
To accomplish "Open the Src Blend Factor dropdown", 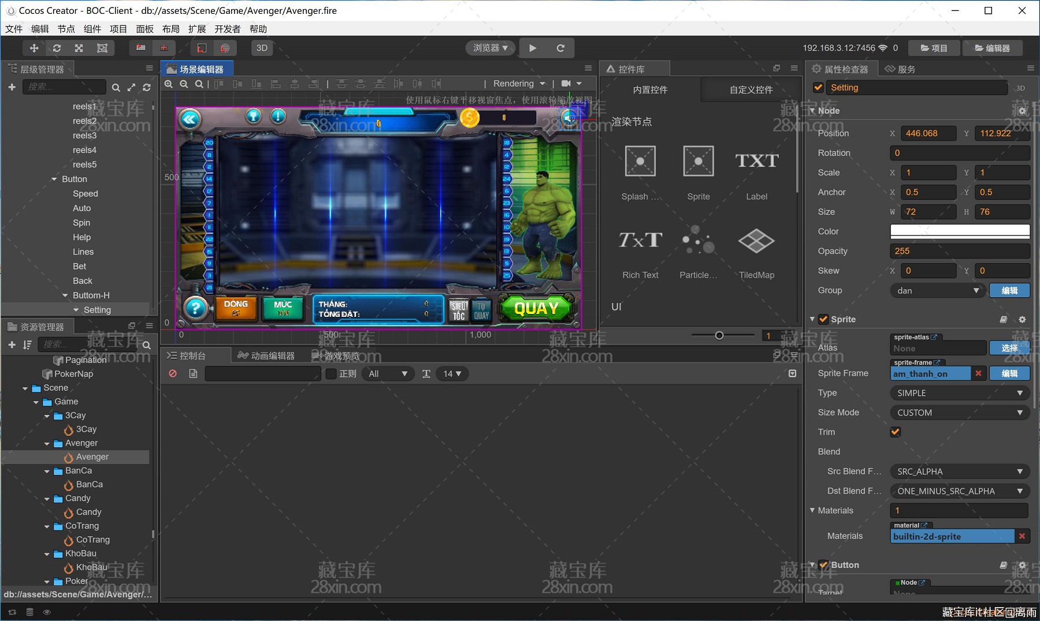I will click(x=960, y=471).
